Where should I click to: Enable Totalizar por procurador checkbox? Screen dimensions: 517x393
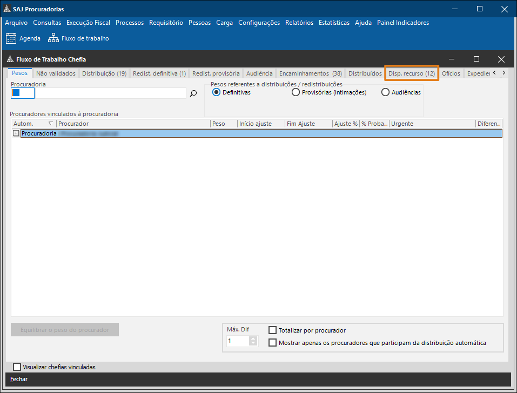click(x=273, y=330)
